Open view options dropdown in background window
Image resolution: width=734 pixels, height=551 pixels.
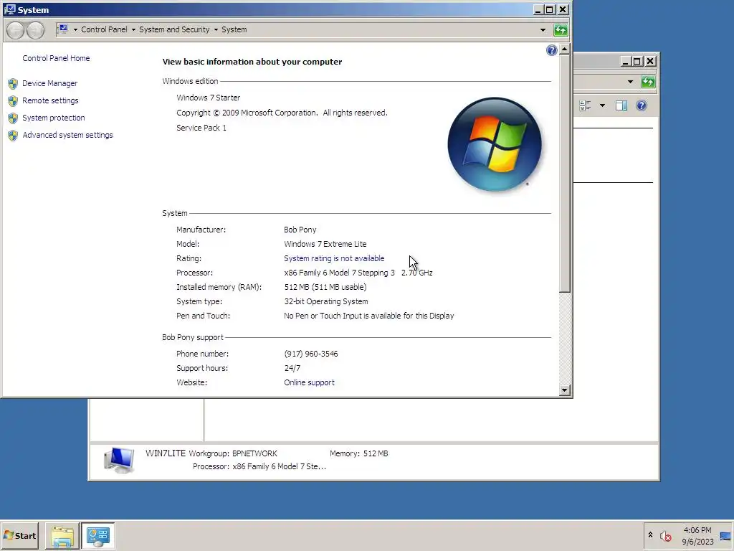tap(602, 105)
